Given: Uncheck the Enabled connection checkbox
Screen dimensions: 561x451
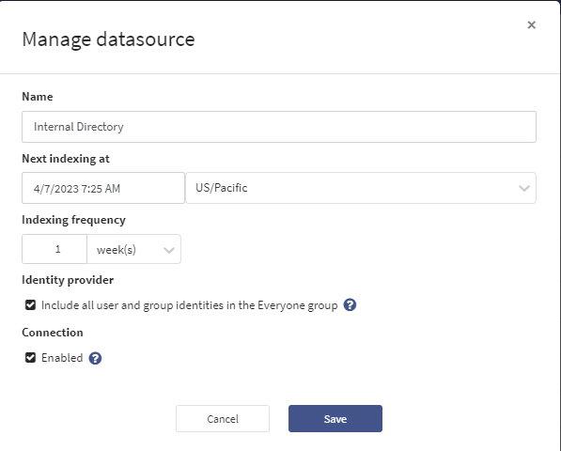Looking at the screenshot, I should pos(30,358).
